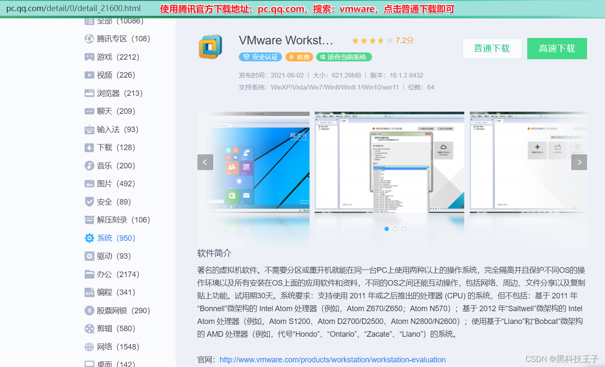Click the 安全认证 badge
Screen dimensions: 605x367
[x=260, y=57]
